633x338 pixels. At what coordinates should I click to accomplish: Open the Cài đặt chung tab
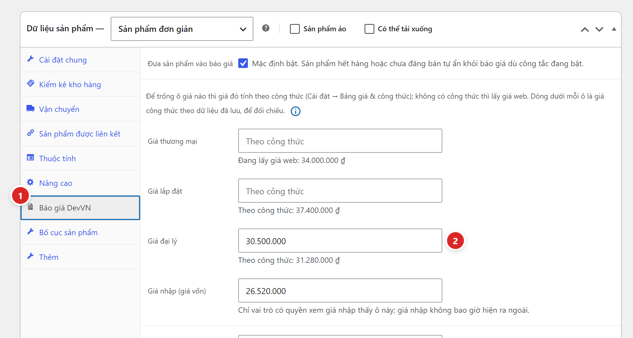(80, 60)
